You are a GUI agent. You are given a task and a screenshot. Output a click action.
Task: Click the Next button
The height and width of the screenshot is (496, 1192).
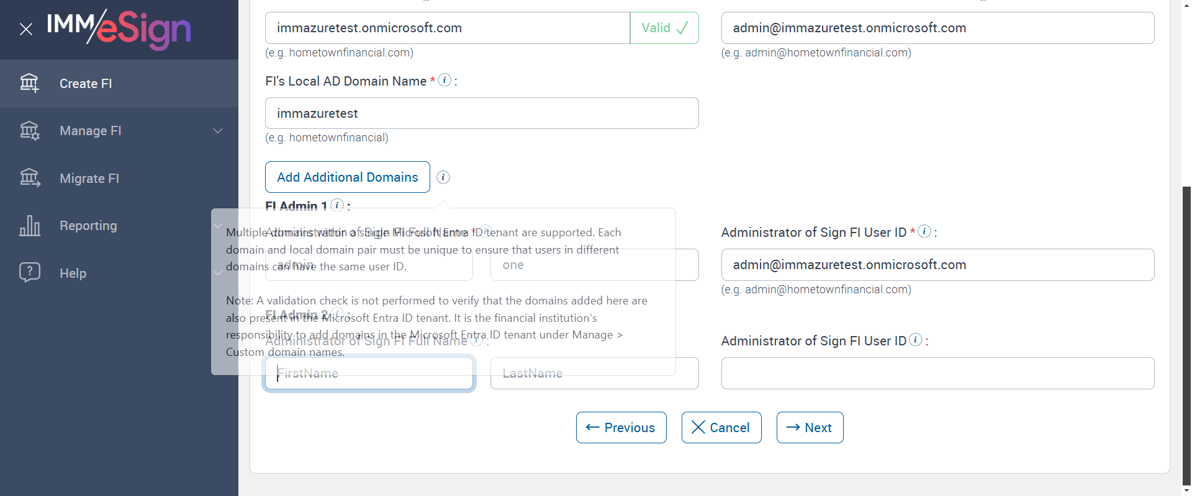click(810, 428)
